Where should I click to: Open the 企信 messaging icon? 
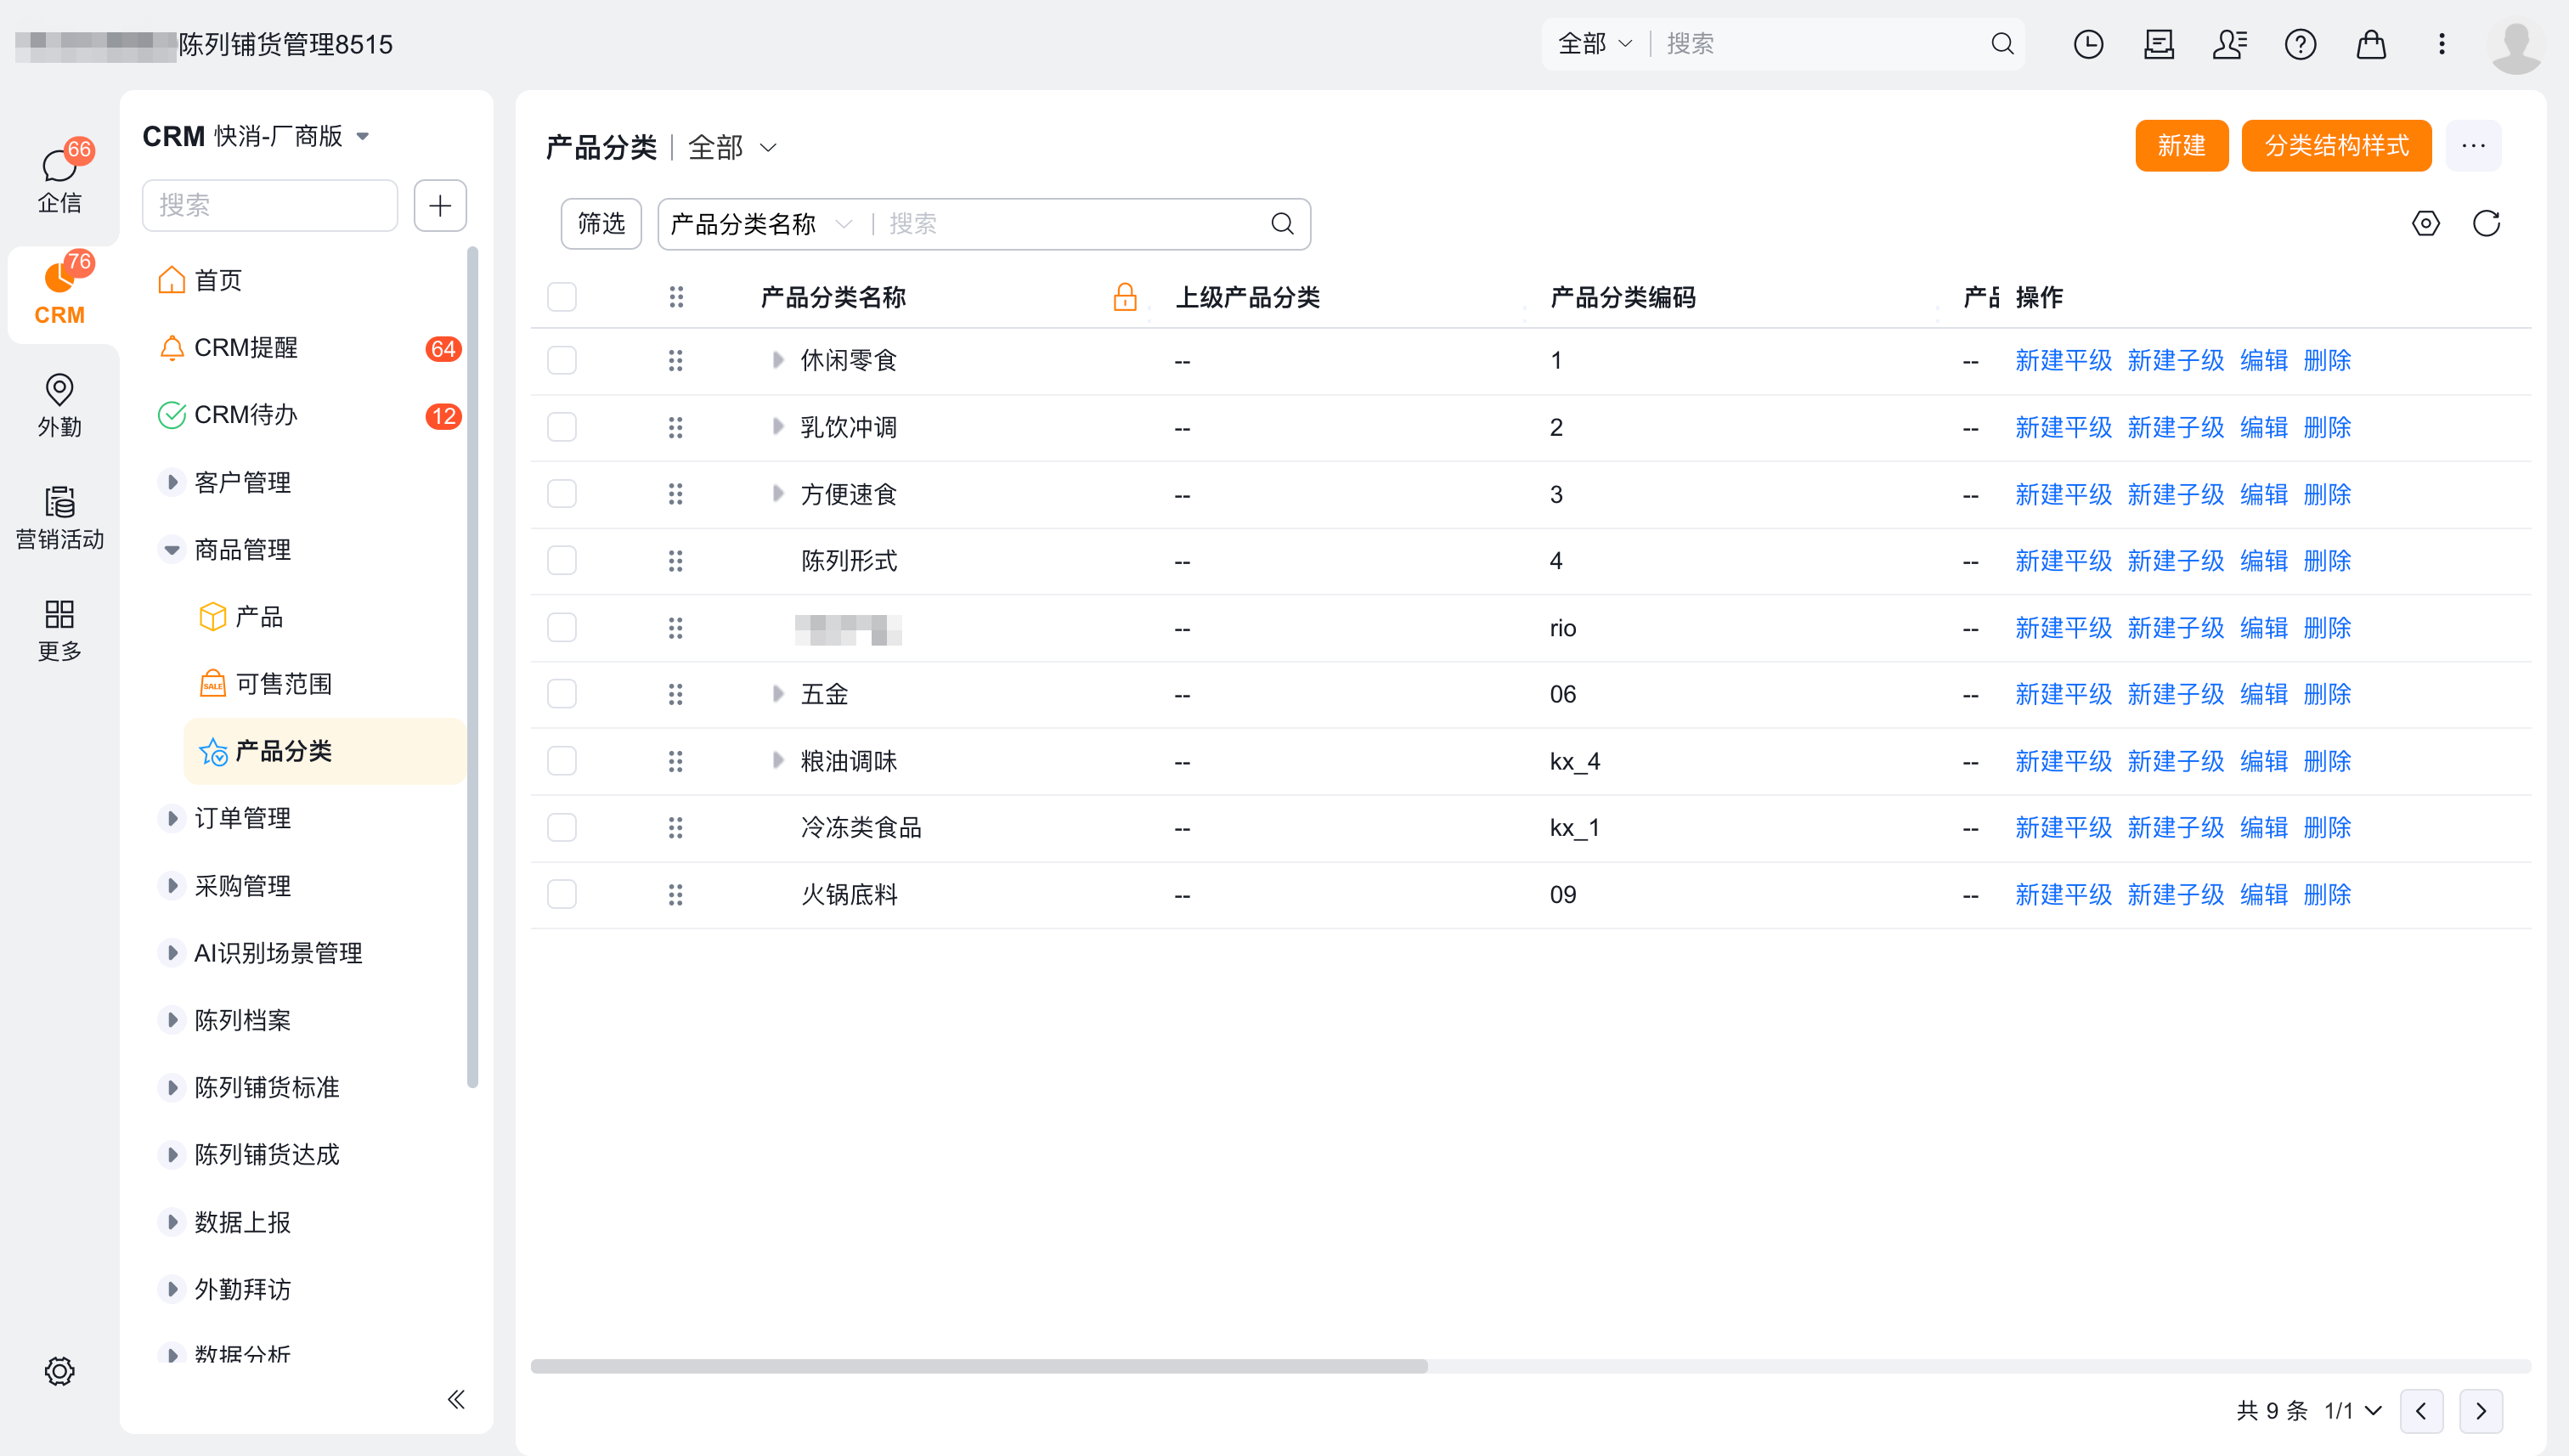(60, 178)
